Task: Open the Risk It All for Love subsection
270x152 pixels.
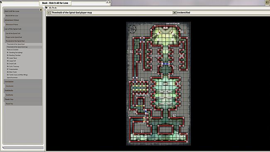Action: coord(24,15)
